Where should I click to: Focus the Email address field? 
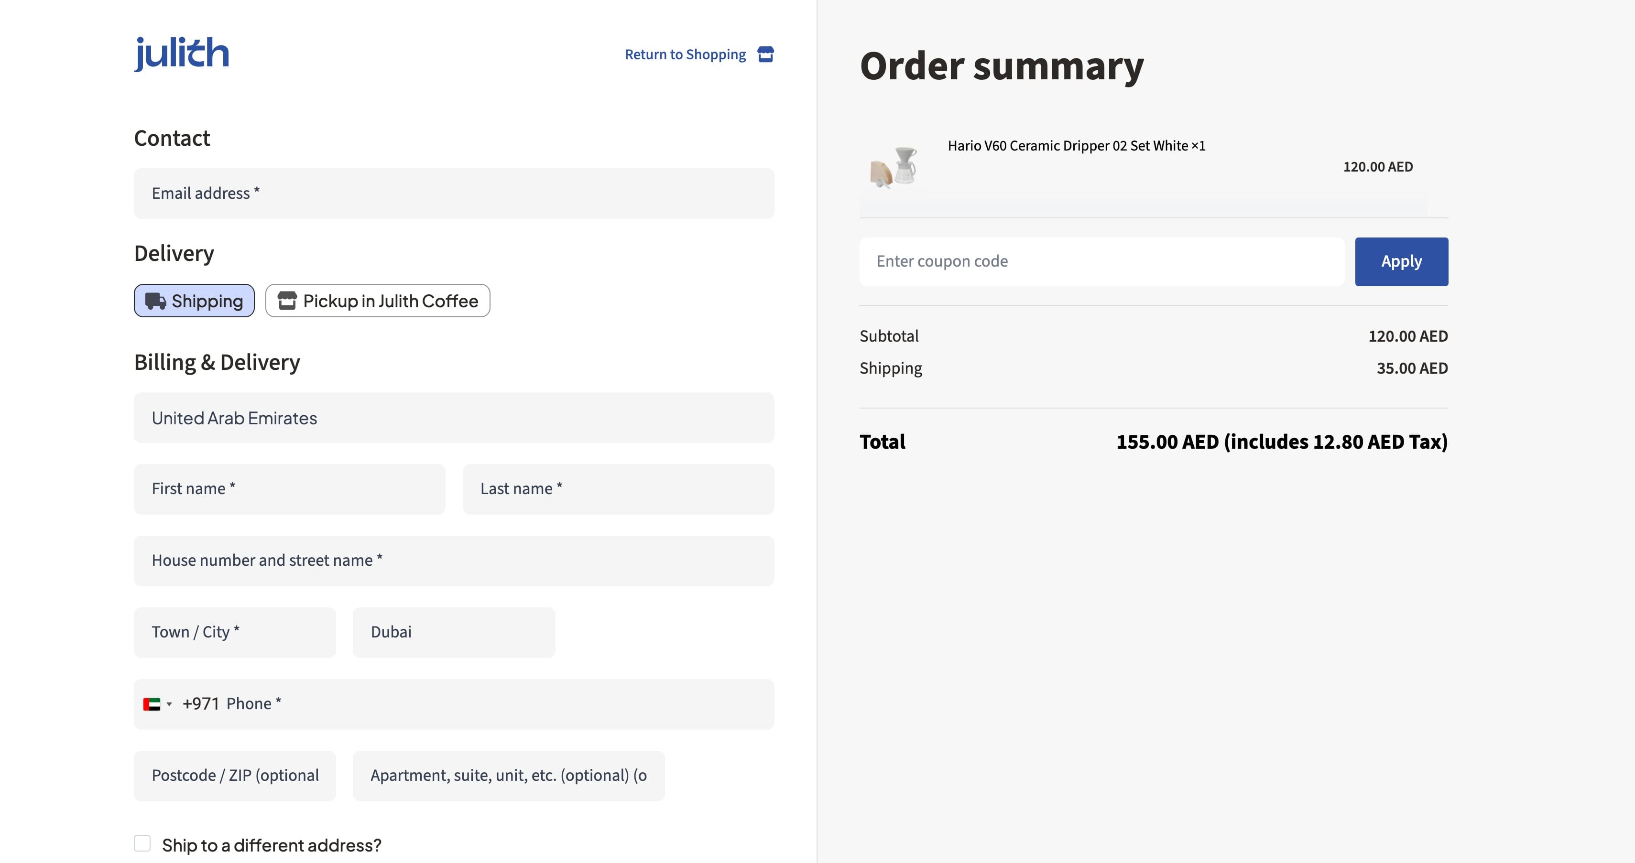(453, 194)
